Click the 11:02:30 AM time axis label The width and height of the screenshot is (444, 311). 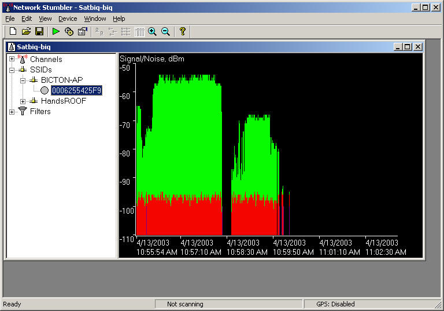pos(386,252)
